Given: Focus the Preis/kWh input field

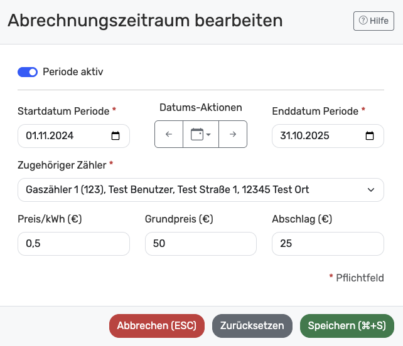Looking at the screenshot, I should point(73,244).
